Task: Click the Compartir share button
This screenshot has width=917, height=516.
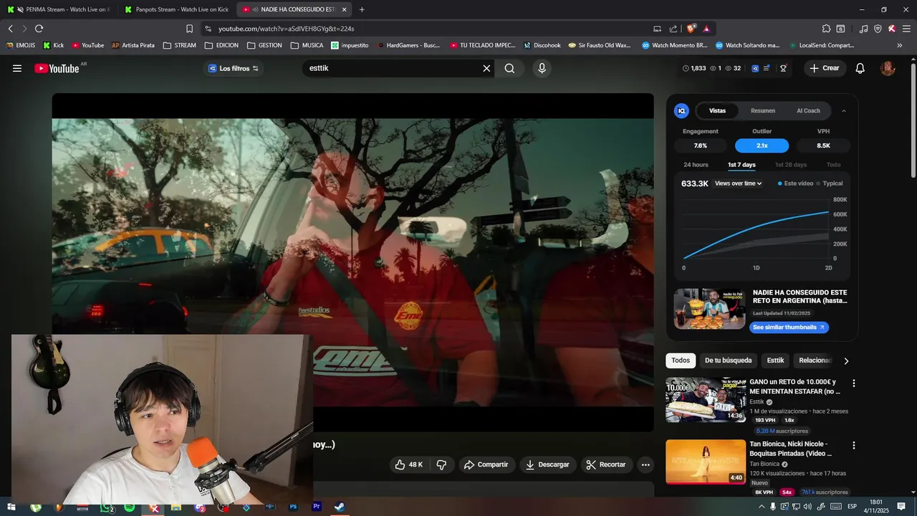Action: pyautogui.click(x=486, y=464)
